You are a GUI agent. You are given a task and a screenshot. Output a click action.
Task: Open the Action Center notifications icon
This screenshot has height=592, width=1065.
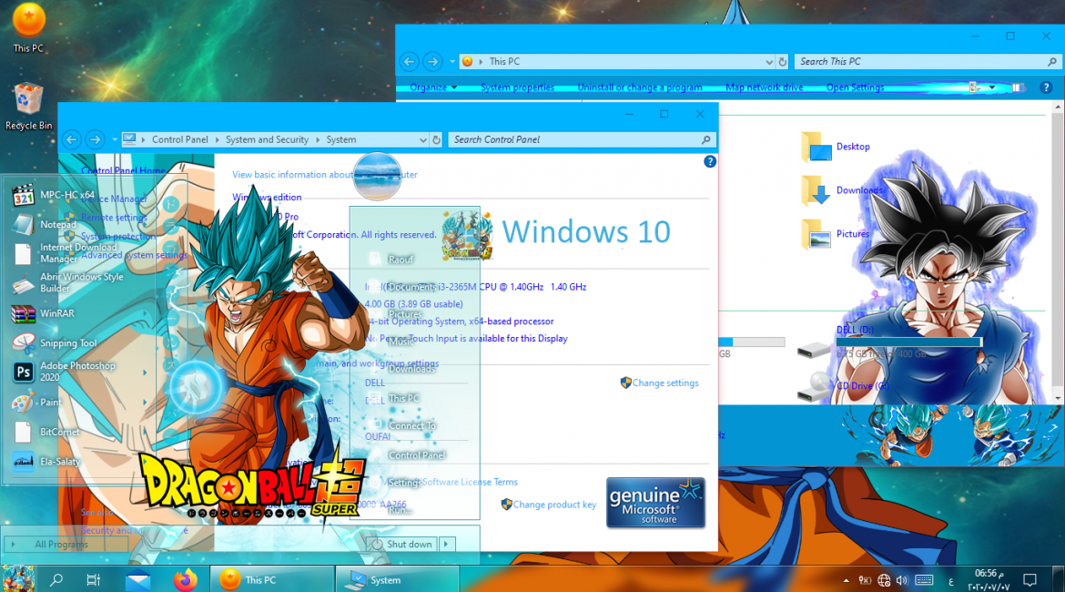1029,580
